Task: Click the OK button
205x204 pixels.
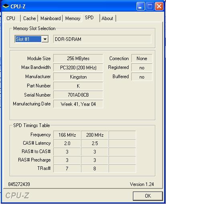Action: point(148,196)
